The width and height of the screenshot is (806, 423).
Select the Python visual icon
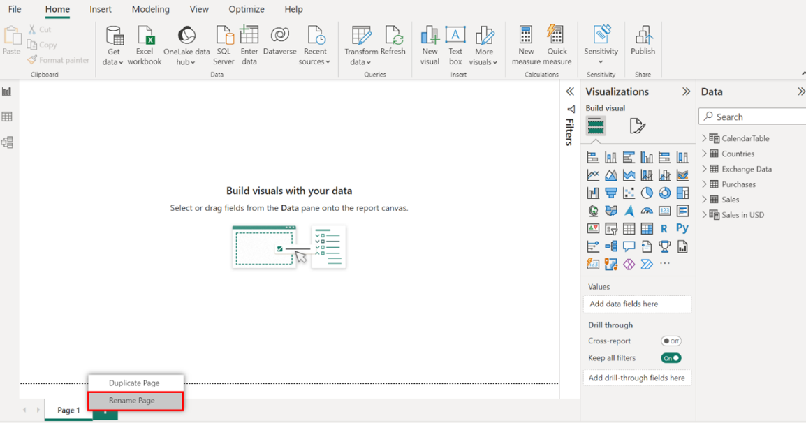coord(682,228)
